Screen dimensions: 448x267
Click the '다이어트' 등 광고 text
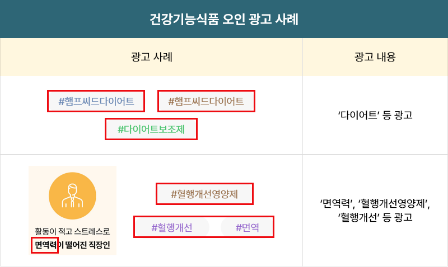coord(375,115)
